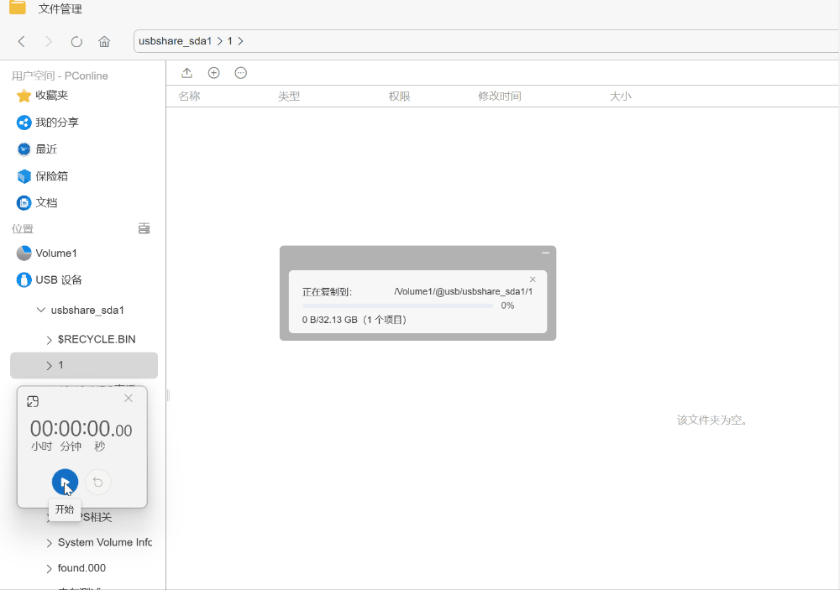Expand the System Volume Info folder
Screen dimensions: 840x590
click(49, 543)
